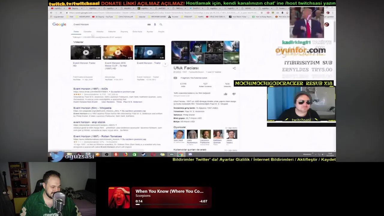Click the music player progress bar
Image resolution: width=384 pixels, height=216 pixels.
pos(172,204)
